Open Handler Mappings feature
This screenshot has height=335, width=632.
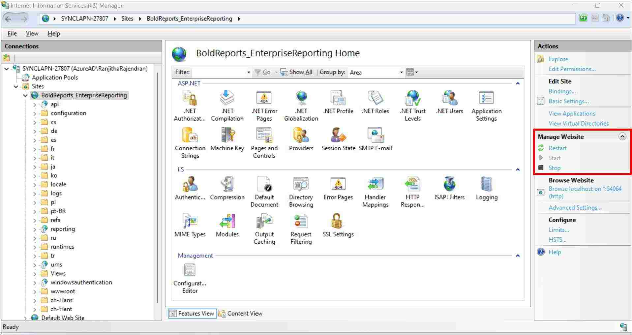click(x=375, y=192)
